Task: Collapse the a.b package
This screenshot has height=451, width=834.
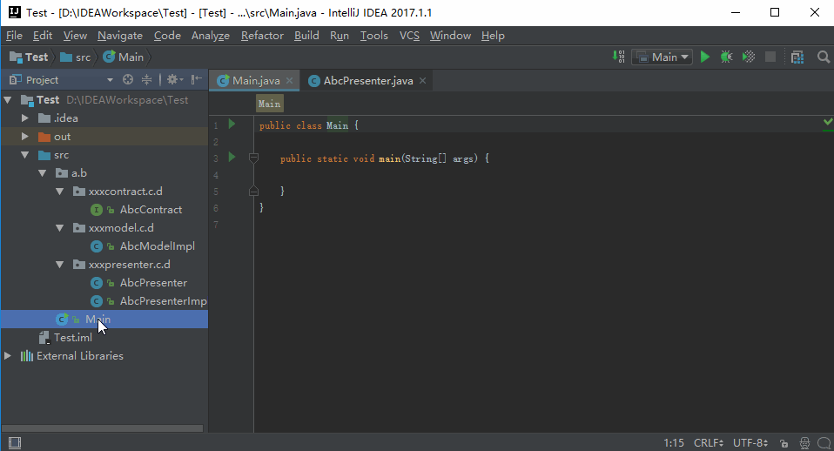Action: (x=43, y=173)
